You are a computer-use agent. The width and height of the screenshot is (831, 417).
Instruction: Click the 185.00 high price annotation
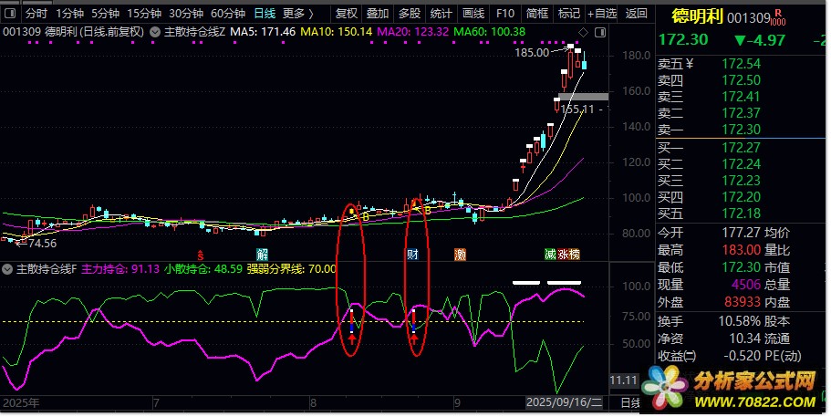pos(532,52)
